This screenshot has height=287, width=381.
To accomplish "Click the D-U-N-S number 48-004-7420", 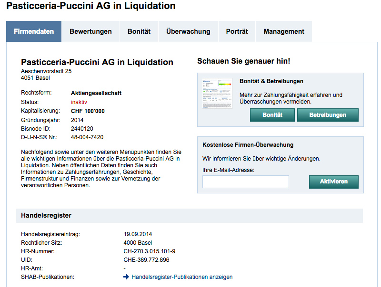I will 87,137.
